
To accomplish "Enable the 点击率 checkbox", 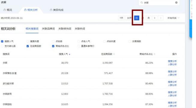I will coord(53,41).
